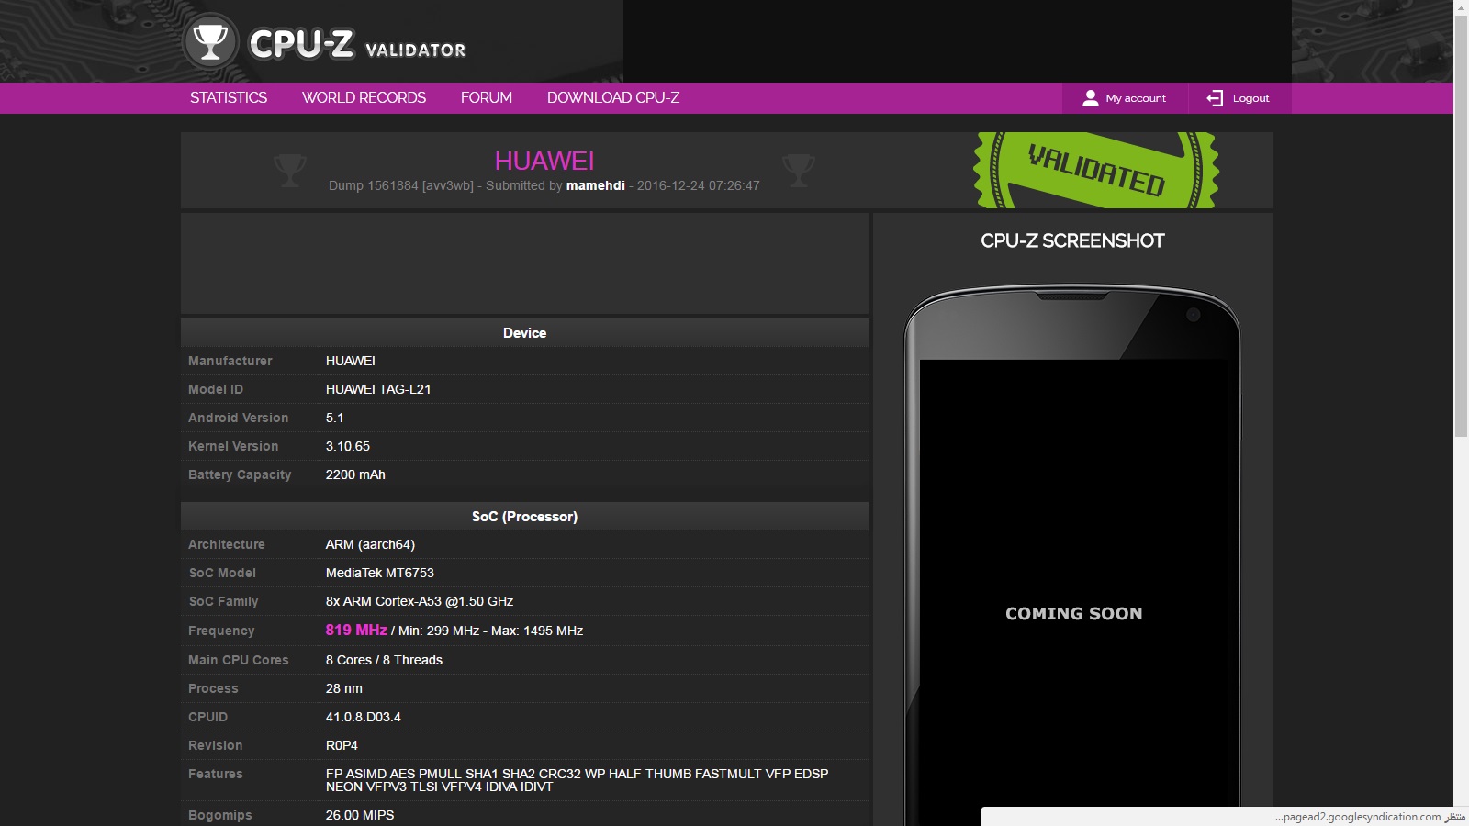Image resolution: width=1469 pixels, height=826 pixels.
Task: Click the Features list text
Action: pos(577,780)
